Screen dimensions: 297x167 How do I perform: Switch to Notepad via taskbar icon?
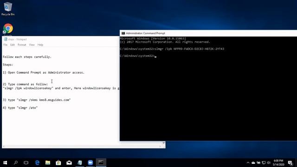click(80, 163)
